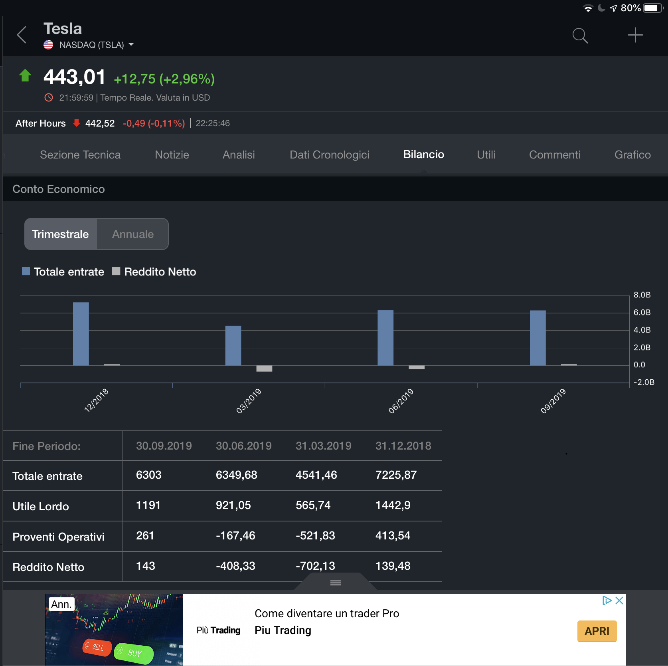
Task: Tap the battery status icon
Action: pos(653,8)
